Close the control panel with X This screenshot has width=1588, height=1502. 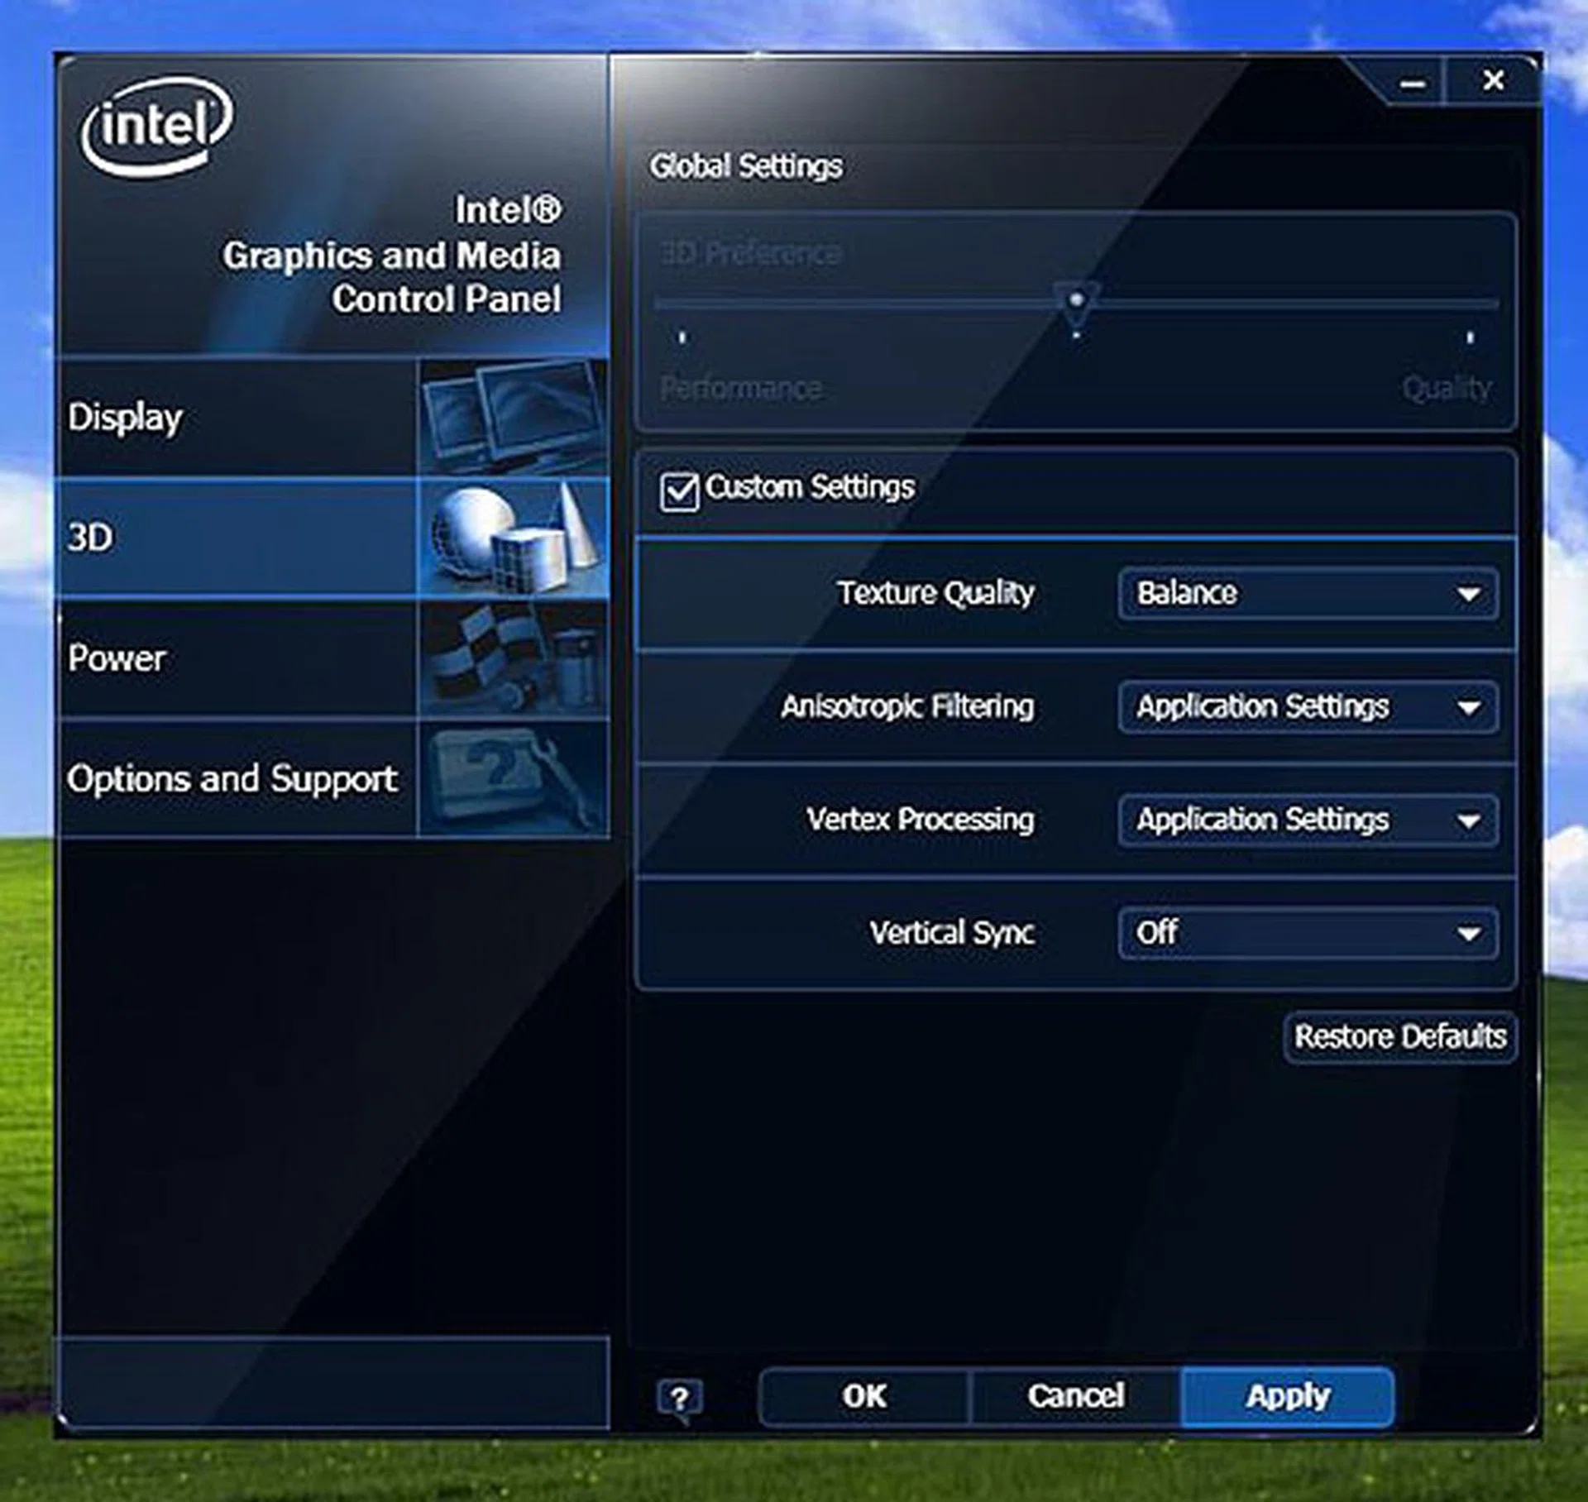pyautogui.click(x=1493, y=81)
